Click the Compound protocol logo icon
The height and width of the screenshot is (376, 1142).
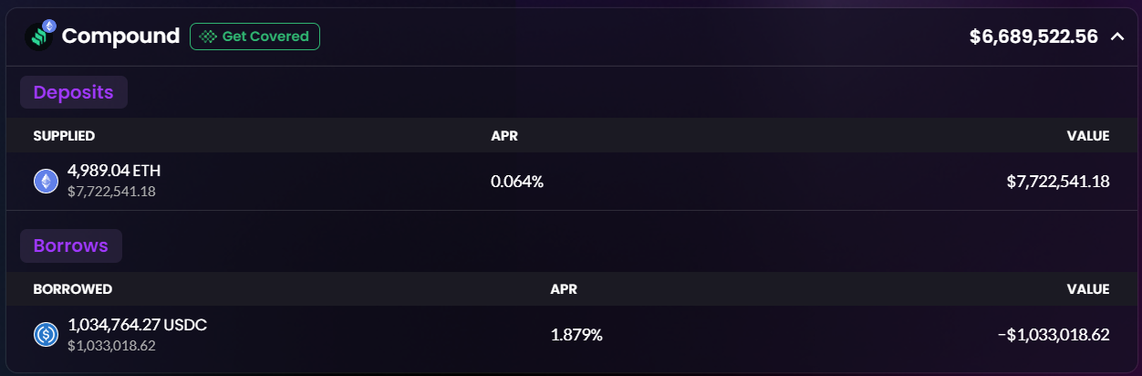point(40,36)
